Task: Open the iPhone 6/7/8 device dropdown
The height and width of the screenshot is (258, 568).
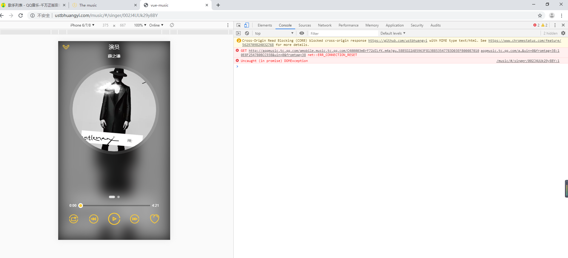Action: click(x=82, y=25)
